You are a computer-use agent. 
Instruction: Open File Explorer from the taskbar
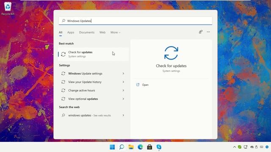tap(131, 147)
